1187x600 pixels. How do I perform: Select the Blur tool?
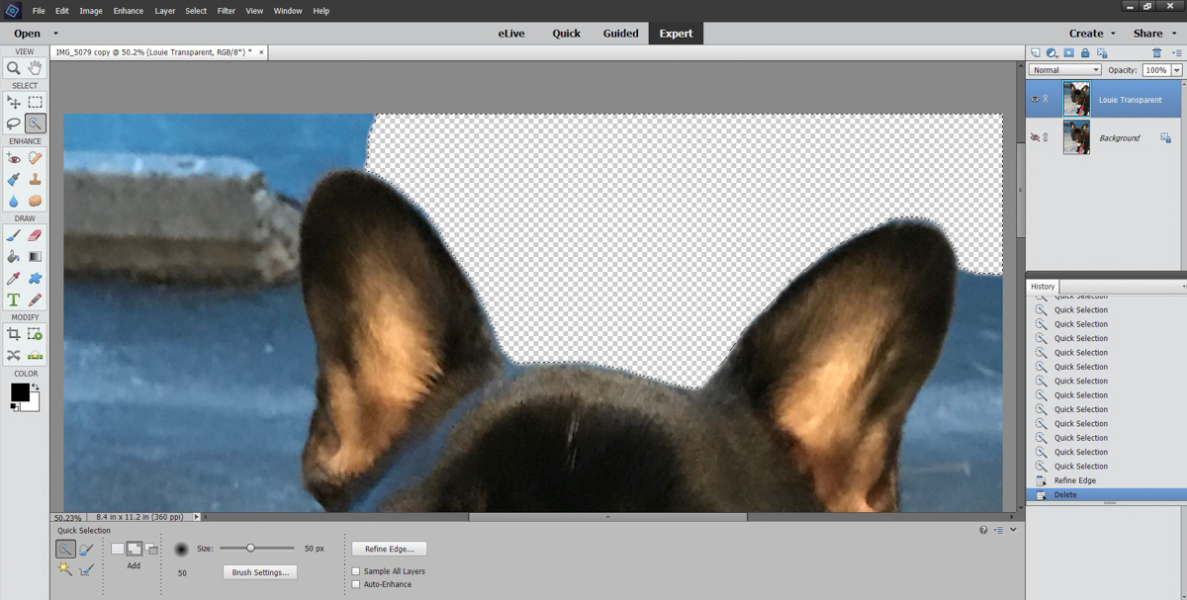click(14, 201)
